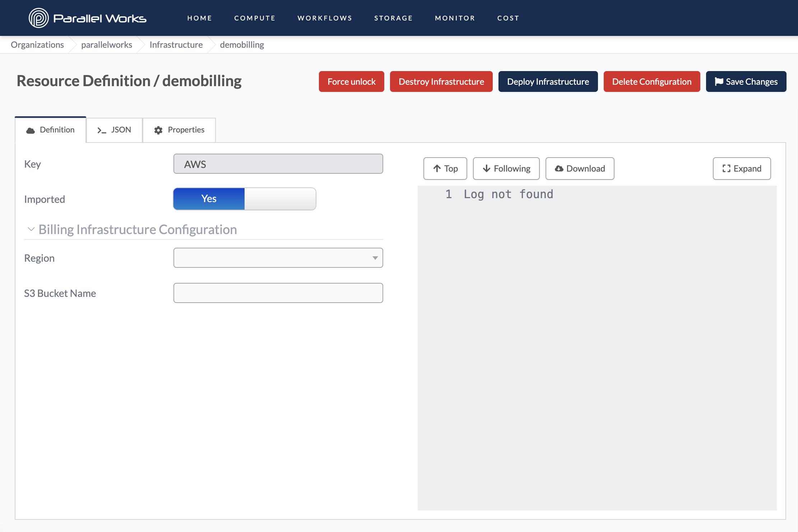
Task: Open the Region dropdown menu
Action: [278, 258]
